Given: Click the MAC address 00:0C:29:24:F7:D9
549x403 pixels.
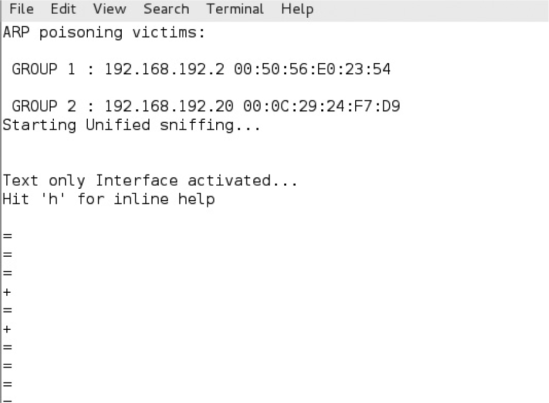Looking at the screenshot, I should point(322,107).
